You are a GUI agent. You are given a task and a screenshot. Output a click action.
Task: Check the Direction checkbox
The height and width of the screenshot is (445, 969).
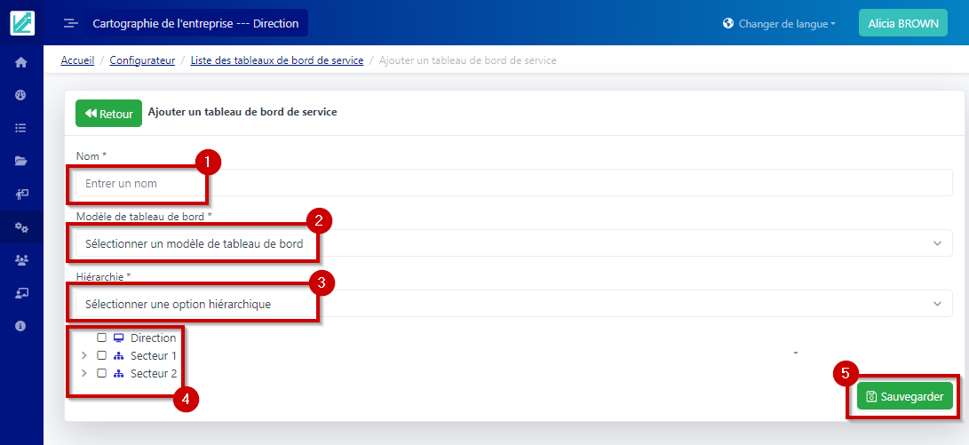click(x=102, y=338)
